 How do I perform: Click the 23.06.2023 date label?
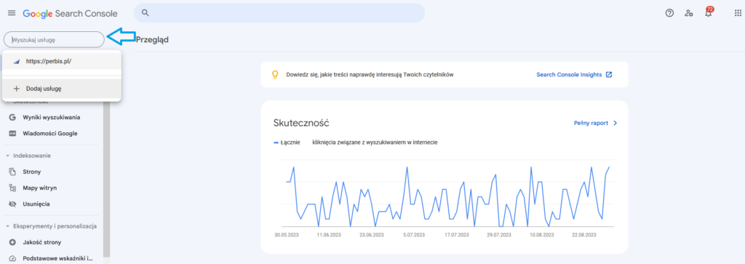point(372,235)
